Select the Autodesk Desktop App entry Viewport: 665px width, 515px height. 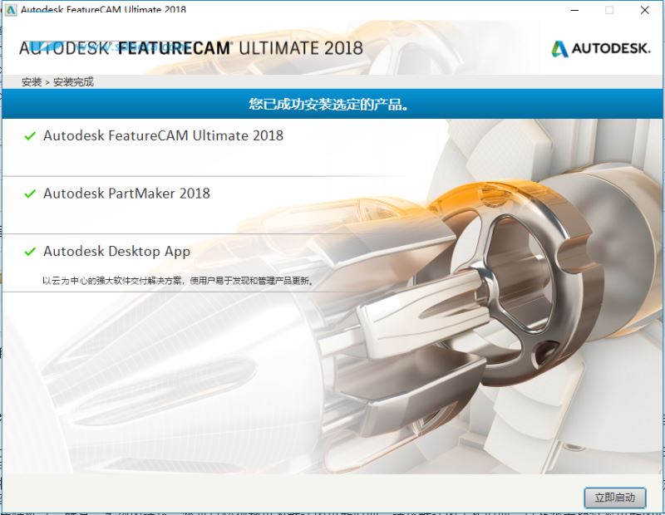[116, 251]
